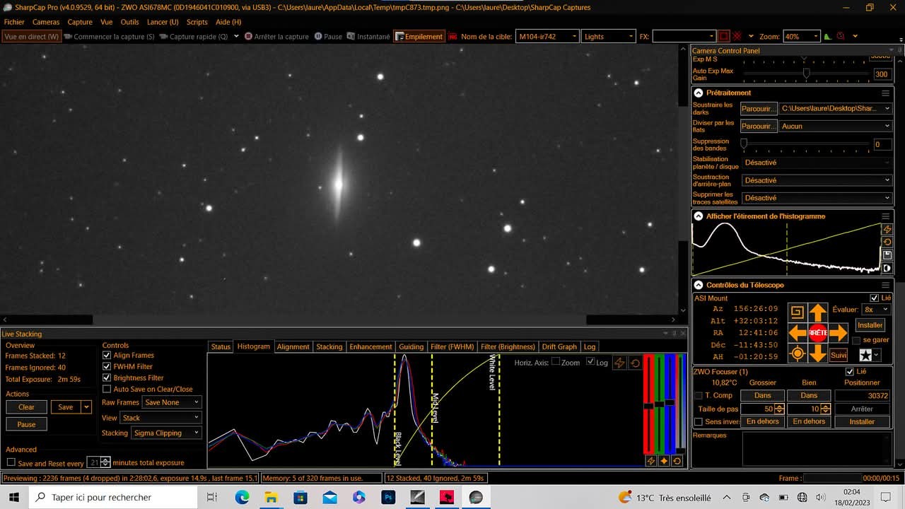
Task: Slew the mount left with the left arrow
Action: [798, 333]
